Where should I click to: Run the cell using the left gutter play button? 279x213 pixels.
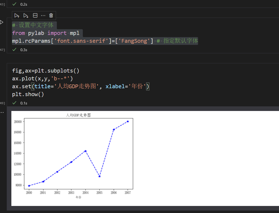[2, 22]
